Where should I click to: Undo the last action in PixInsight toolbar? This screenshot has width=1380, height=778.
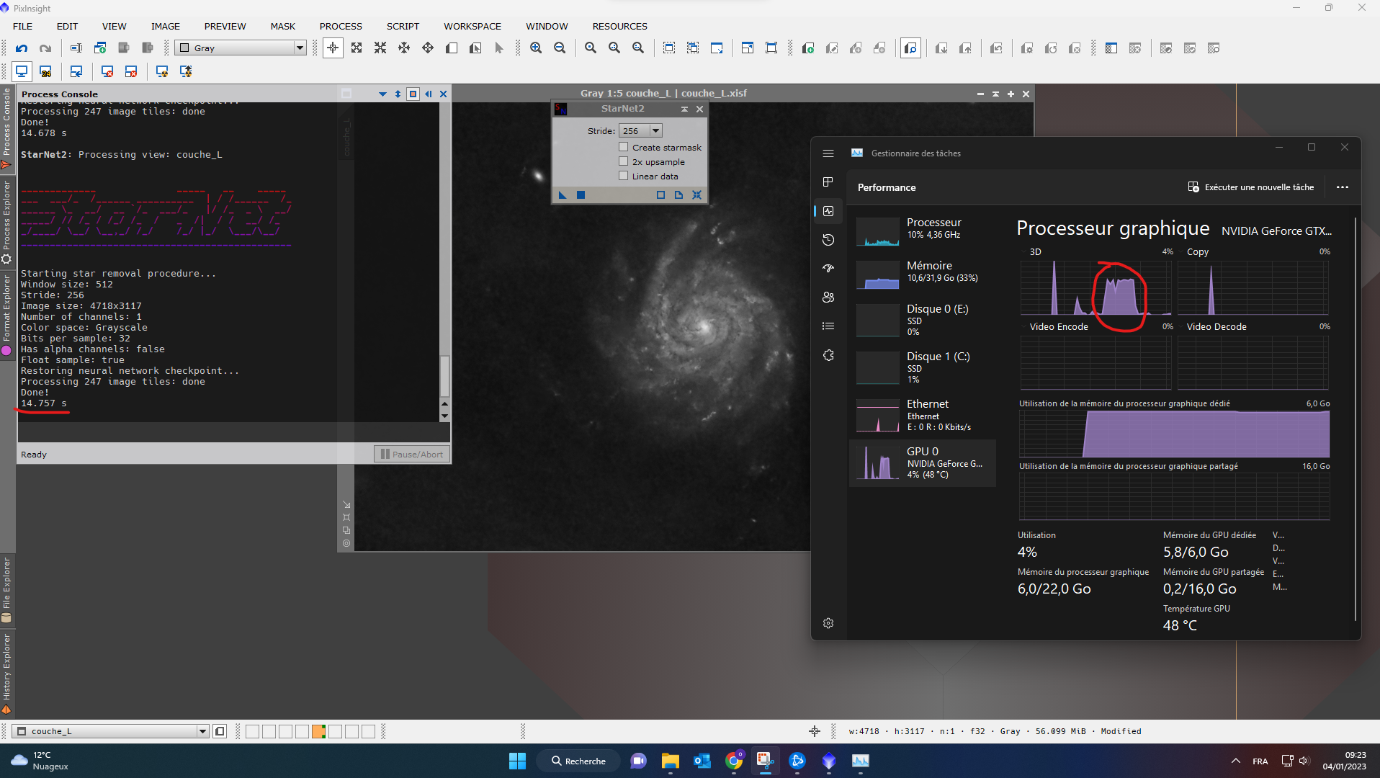[22, 48]
